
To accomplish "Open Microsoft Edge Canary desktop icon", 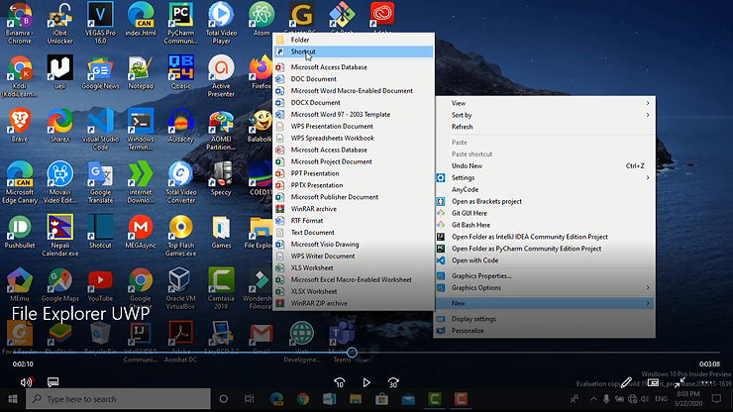I will 20,182.
